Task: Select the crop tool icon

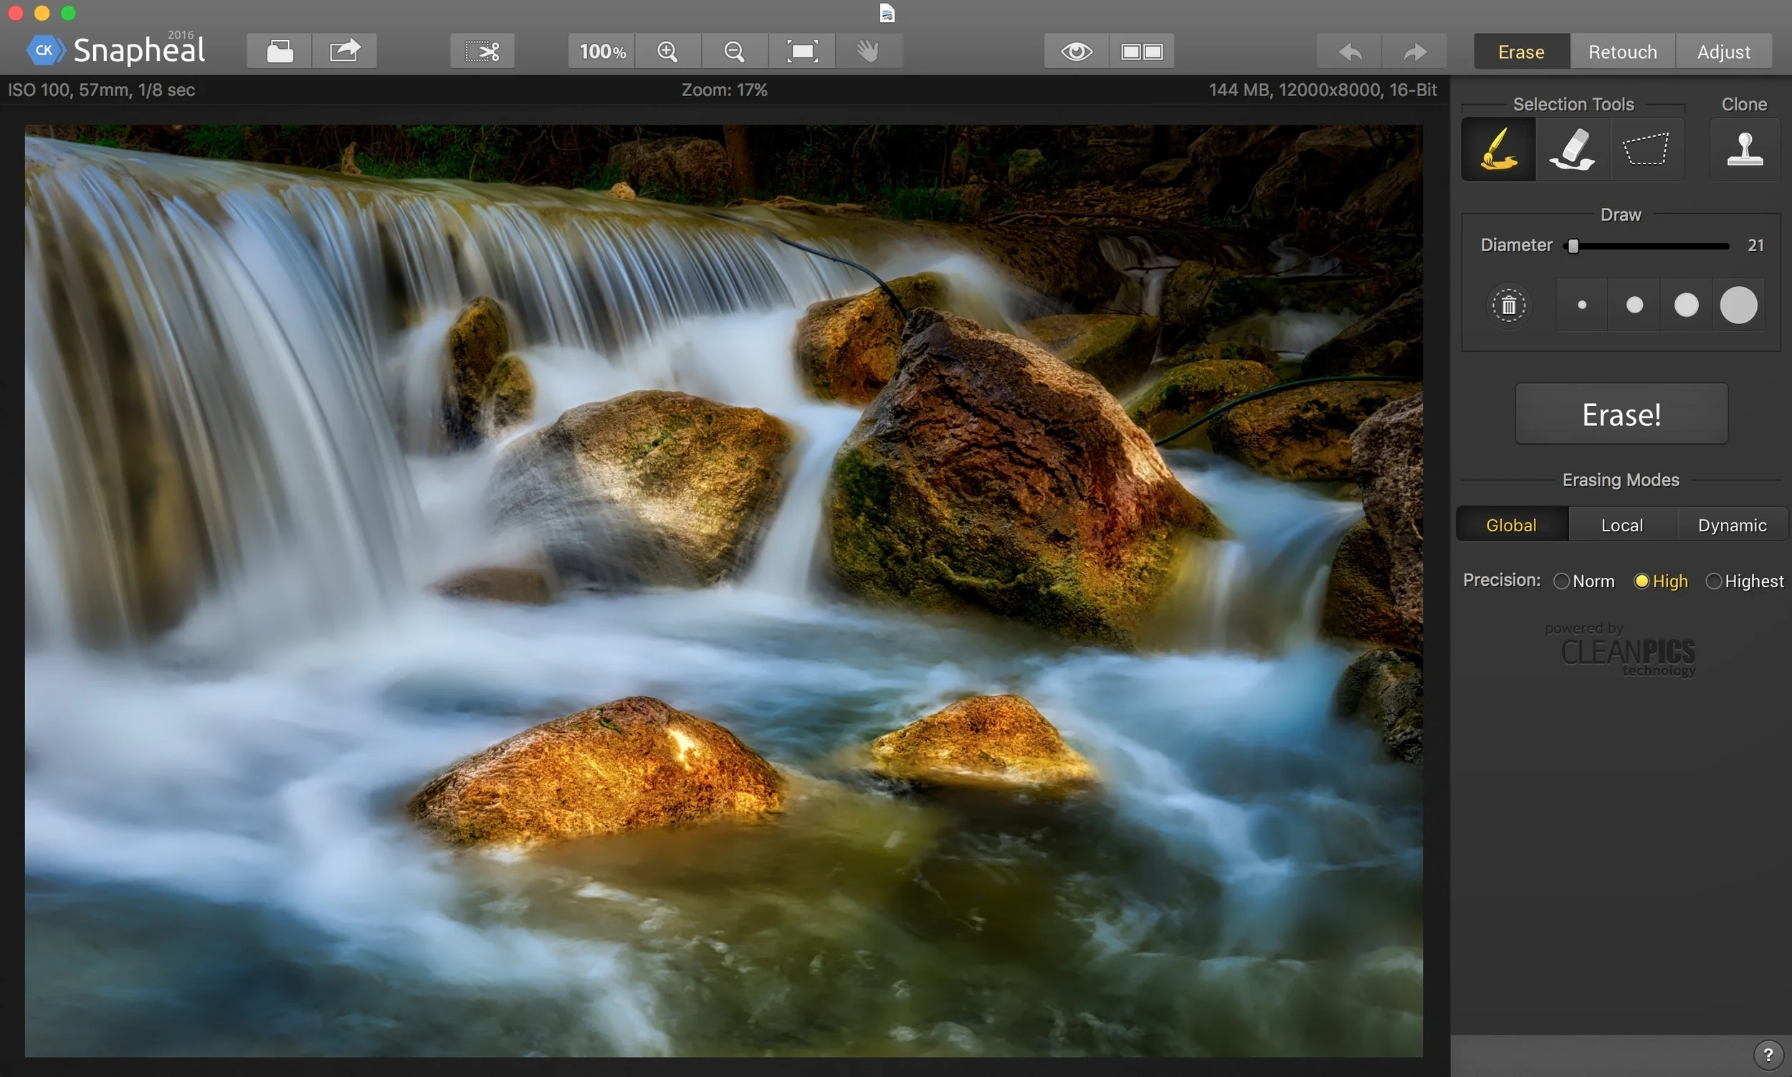Action: [482, 52]
